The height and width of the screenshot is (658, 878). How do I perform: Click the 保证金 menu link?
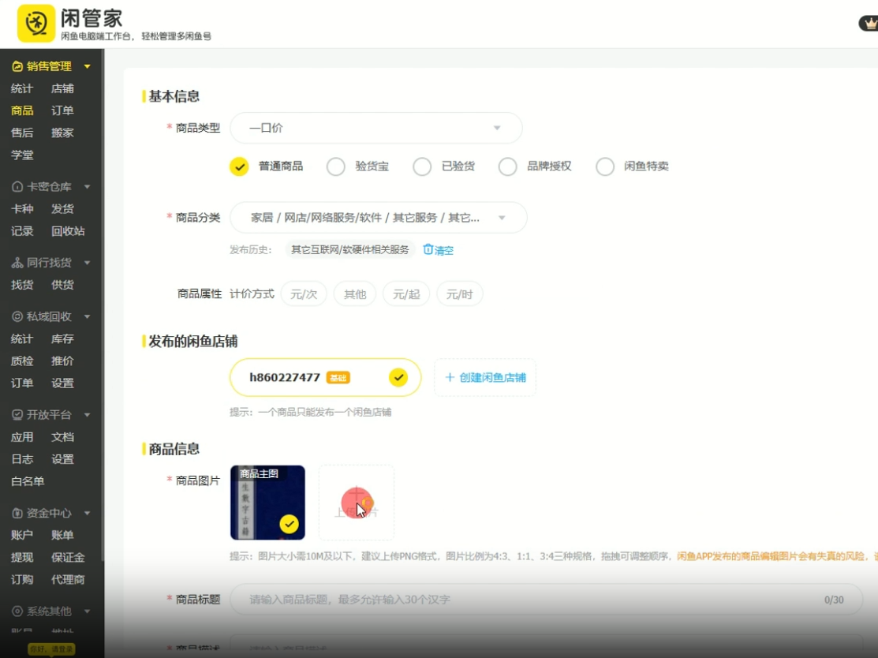(x=68, y=557)
